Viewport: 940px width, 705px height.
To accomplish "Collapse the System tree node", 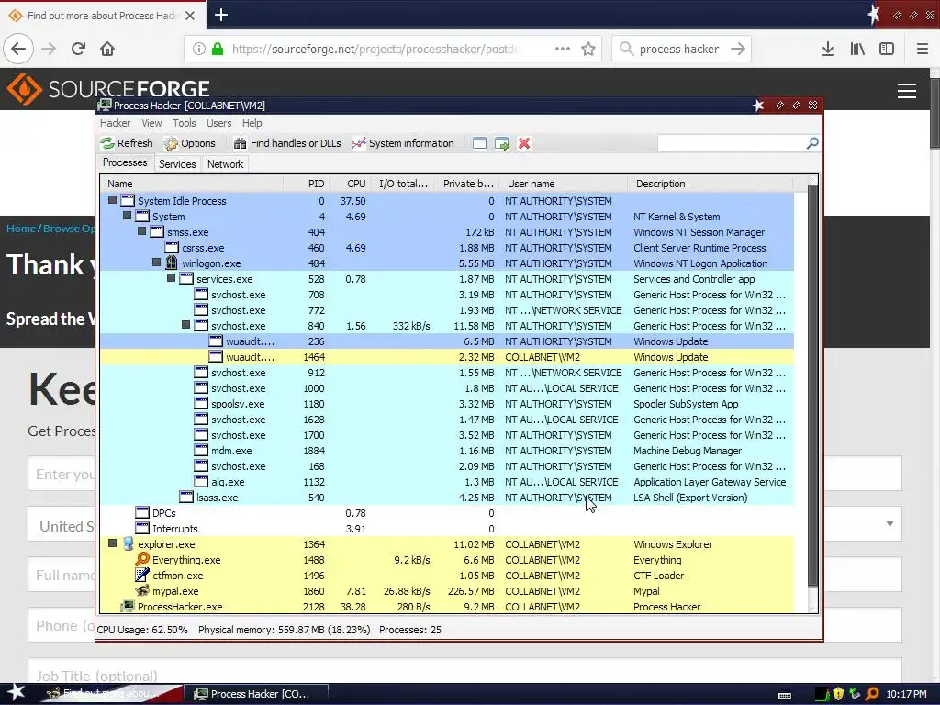I will 127,216.
